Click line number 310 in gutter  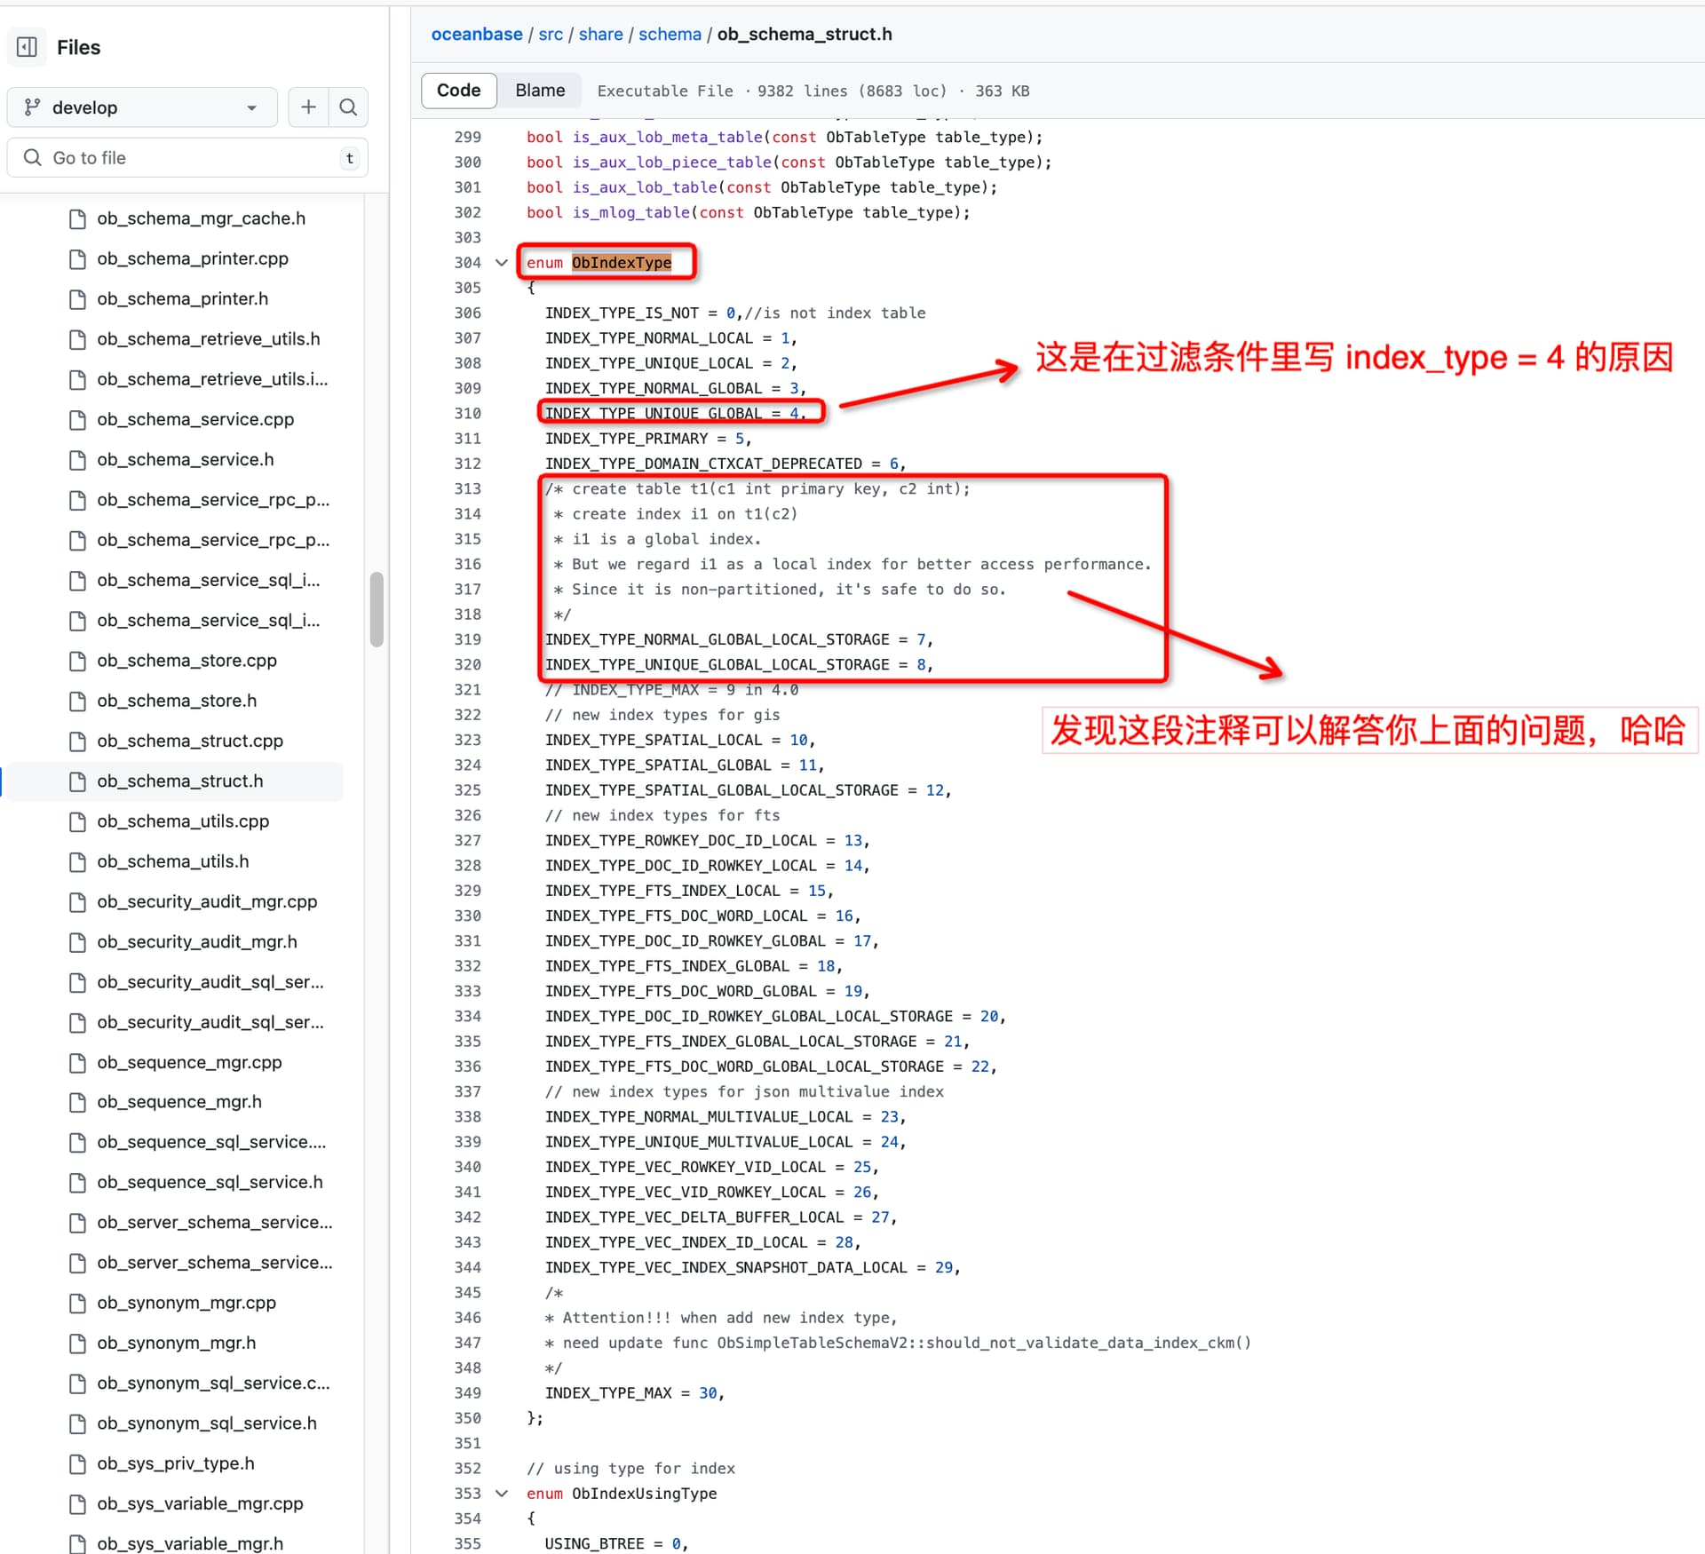click(467, 414)
